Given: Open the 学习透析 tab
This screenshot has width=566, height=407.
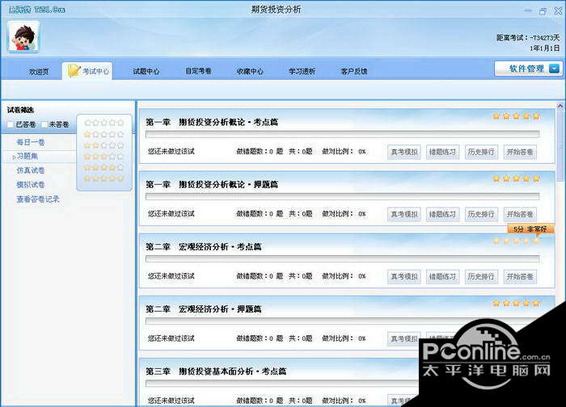Looking at the screenshot, I should click(302, 71).
